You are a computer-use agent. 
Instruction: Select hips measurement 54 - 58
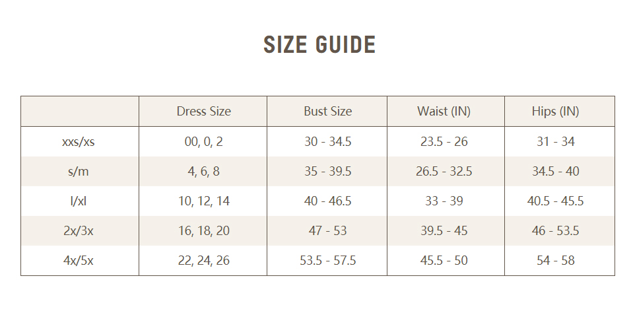(555, 261)
